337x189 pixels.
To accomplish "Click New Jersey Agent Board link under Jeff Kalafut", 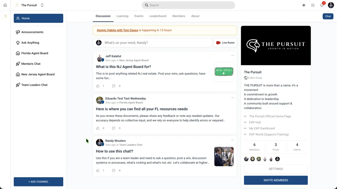I will [134, 60].
